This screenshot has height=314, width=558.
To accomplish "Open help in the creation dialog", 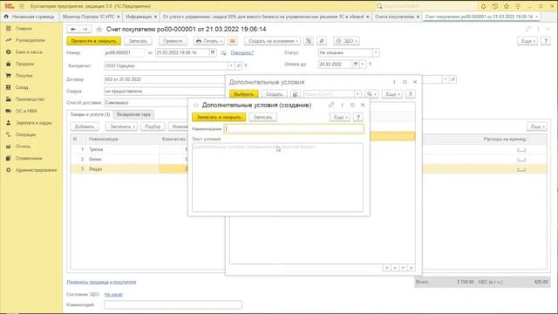I will pos(358,117).
